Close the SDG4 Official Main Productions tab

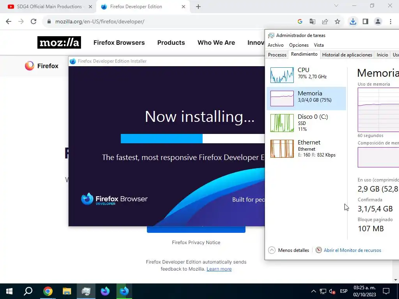[90, 7]
